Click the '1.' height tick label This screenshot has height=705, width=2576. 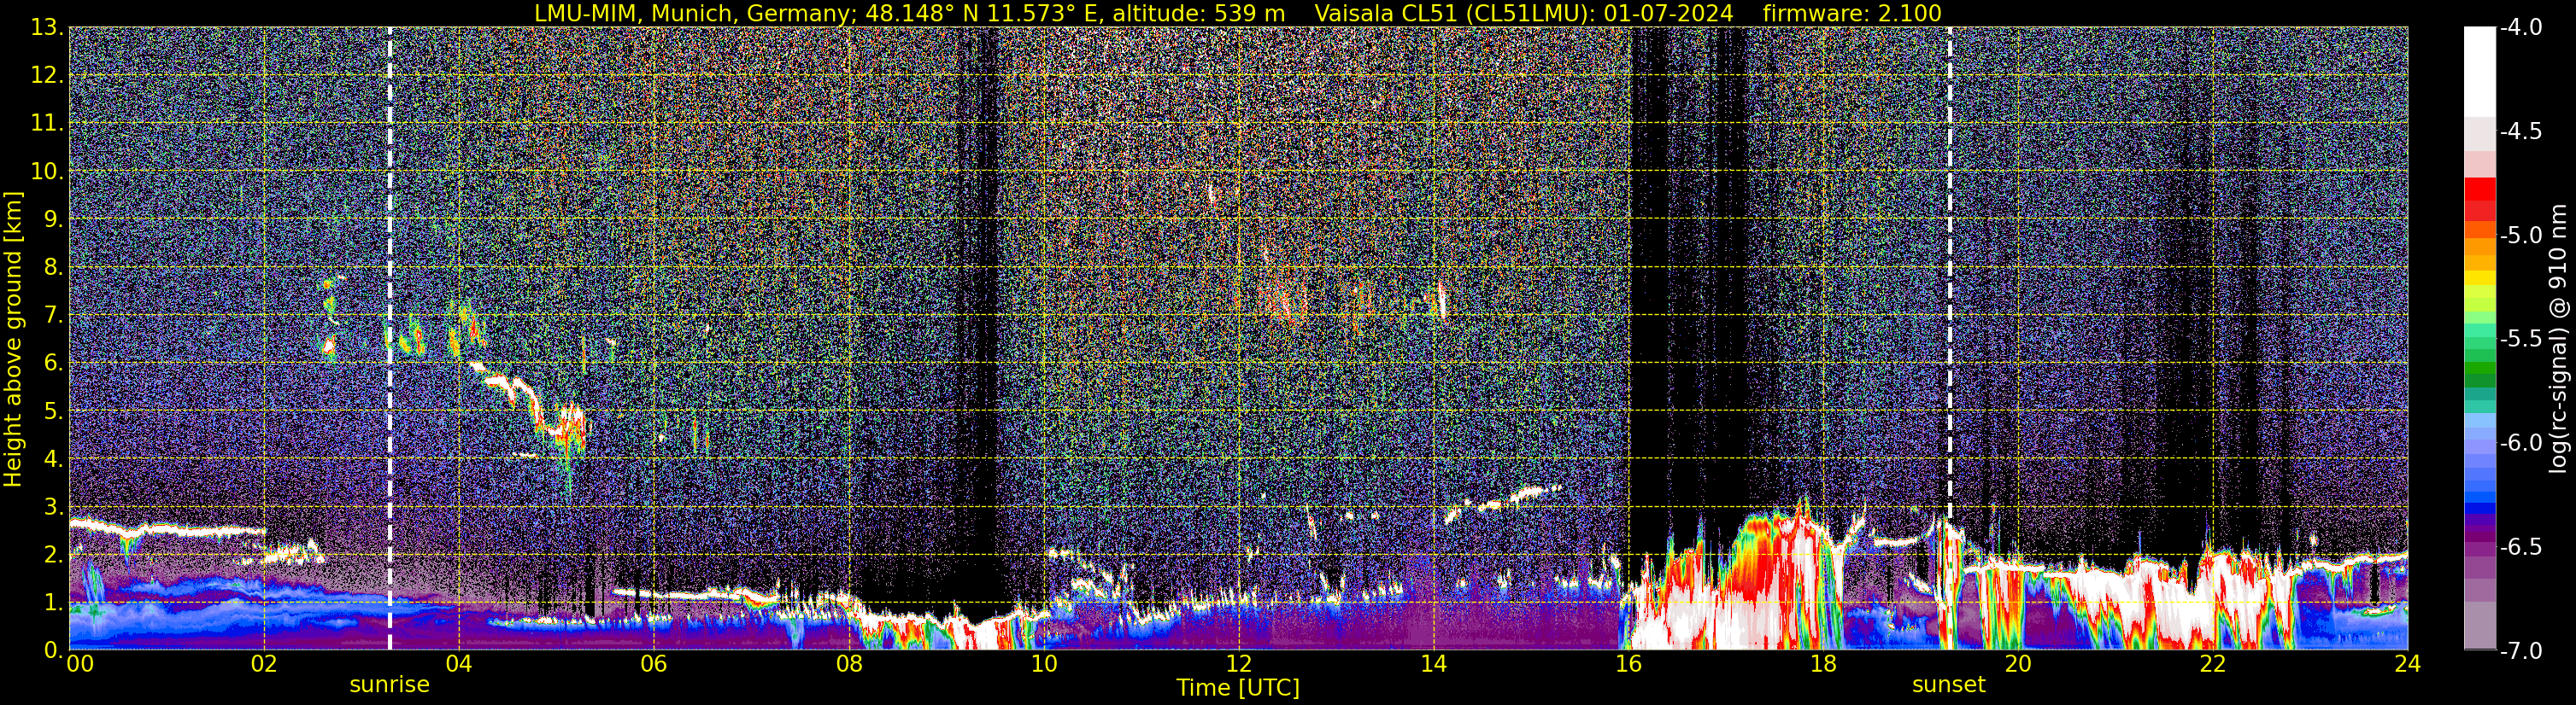(x=53, y=603)
